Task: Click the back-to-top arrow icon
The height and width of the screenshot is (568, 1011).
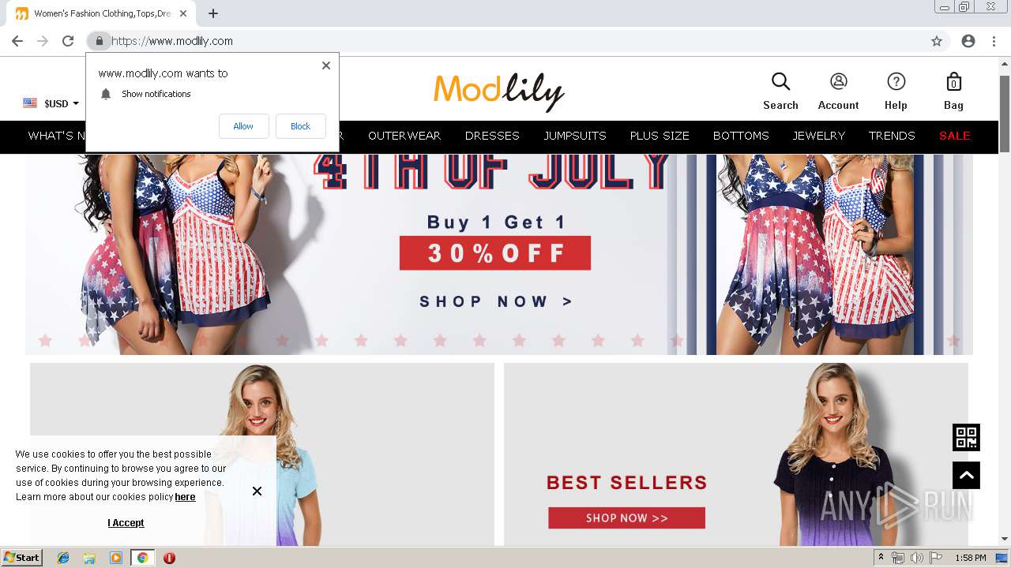Action: click(x=966, y=475)
